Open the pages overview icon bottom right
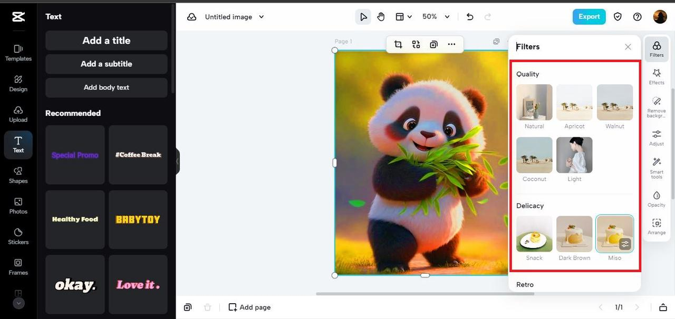The image size is (675, 319). point(663,307)
